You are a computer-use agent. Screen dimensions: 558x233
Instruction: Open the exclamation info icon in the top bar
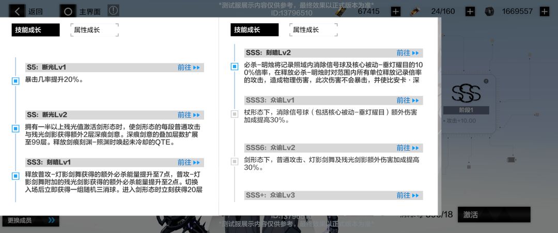point(113,10)
